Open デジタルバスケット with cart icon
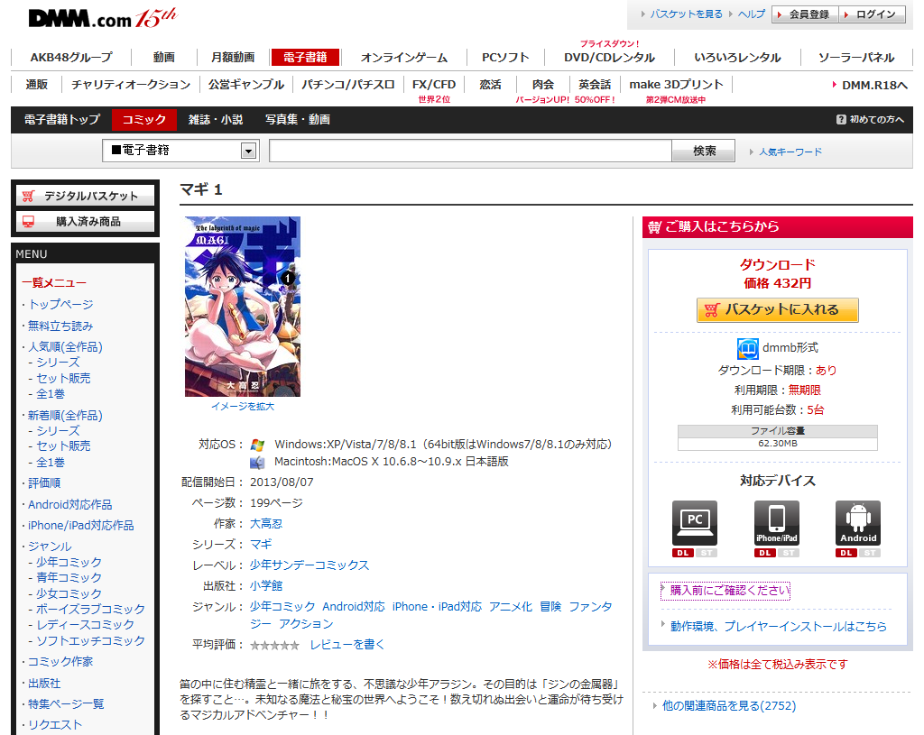Viewport: 924px width, 735px height. click(86, 196)
